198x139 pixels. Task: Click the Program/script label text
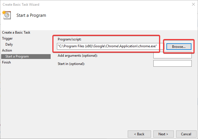[69, 39]
